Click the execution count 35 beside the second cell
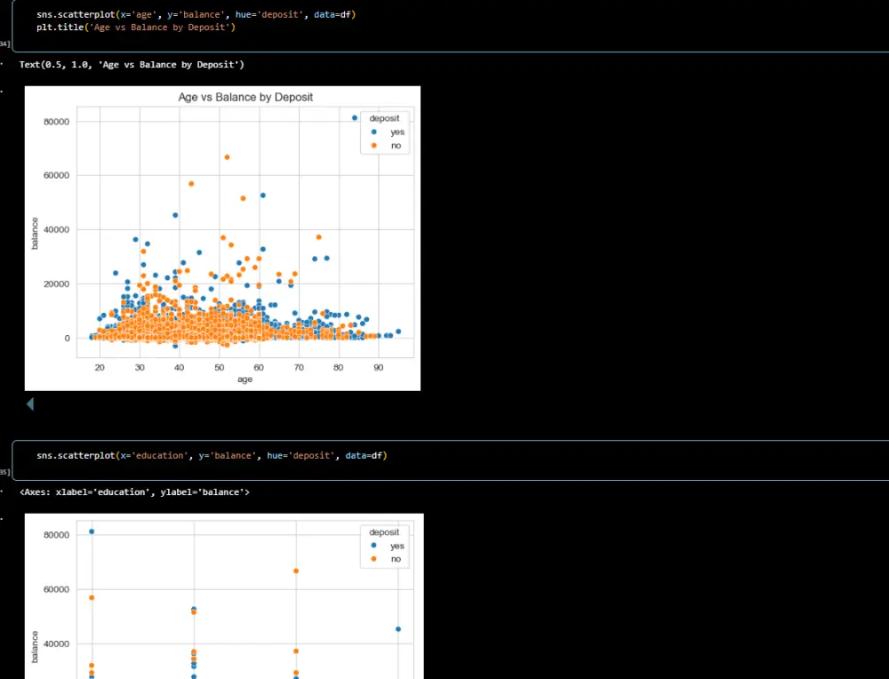Image resolution: width=889 pixels, height=679 pixels. pos(4,472)
